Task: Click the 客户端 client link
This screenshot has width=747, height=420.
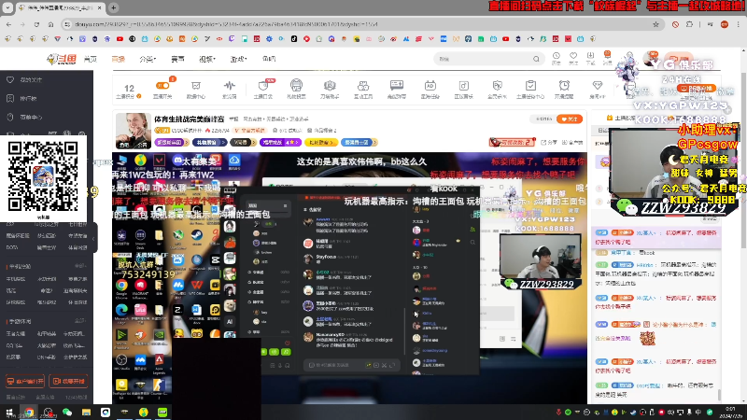Action: (572, 143)
